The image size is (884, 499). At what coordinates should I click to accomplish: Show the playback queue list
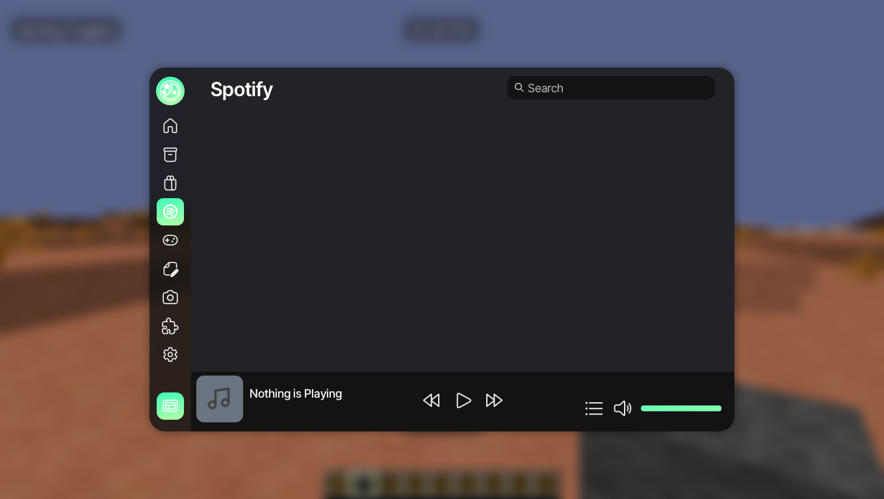coord(594,408)
